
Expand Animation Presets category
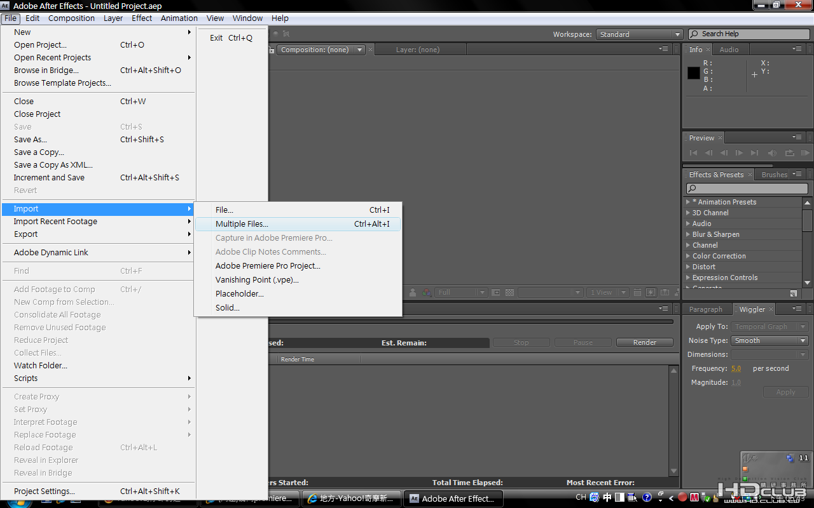(688, 202)
